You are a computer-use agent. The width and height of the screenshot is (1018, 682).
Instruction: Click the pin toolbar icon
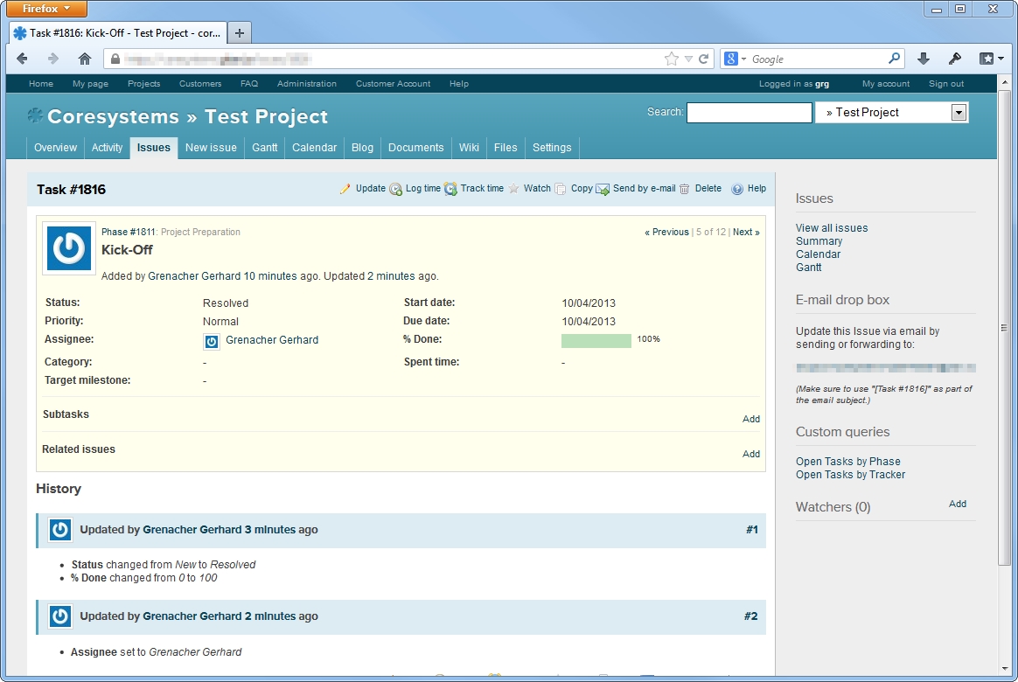point(954,59)
